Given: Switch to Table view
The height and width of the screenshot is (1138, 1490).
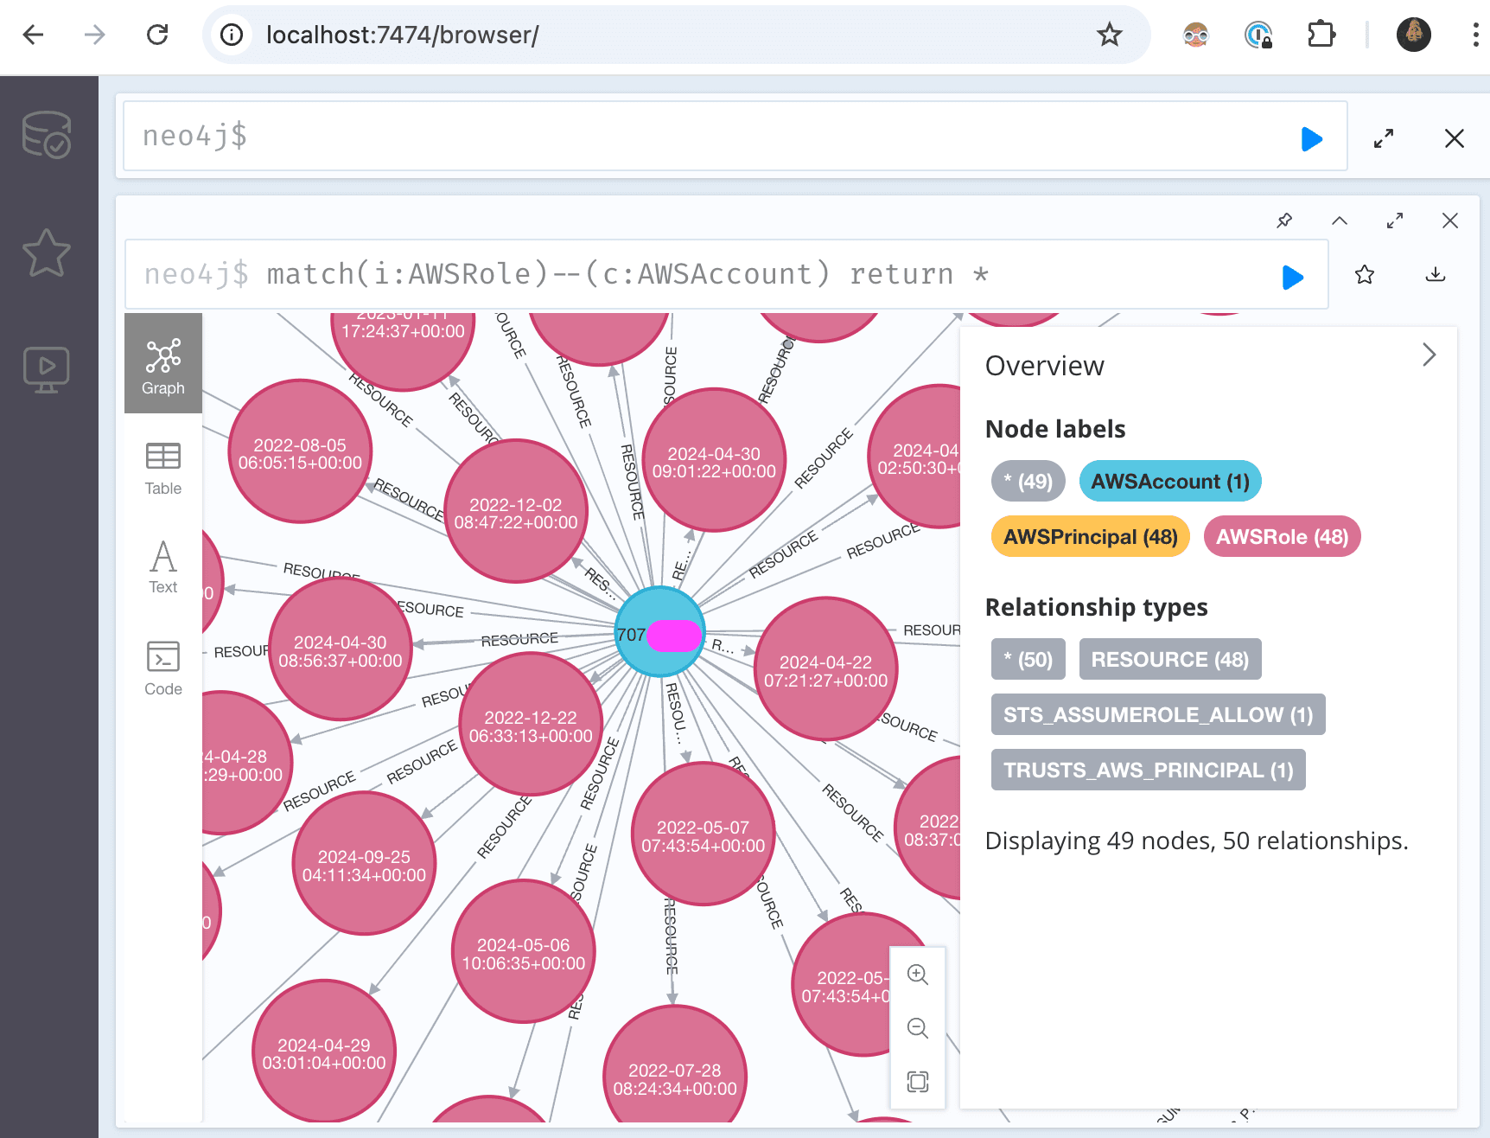Looking at the screenshot, I should pos(163,469).
